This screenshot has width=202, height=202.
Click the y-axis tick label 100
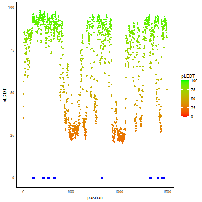click(11, 8)
